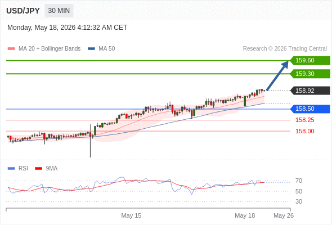The image size is (332, 225).
Task: Click the 158.92 current price tag
Action: coord(310,91)
